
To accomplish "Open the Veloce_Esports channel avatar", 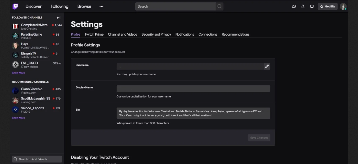I will click(15, 110).
